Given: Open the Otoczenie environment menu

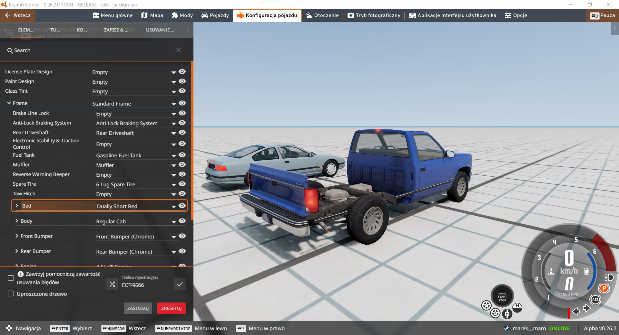Looking at the screenshot, I should [322, 15].
